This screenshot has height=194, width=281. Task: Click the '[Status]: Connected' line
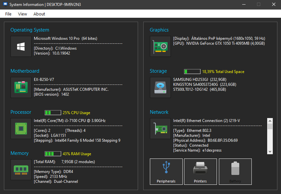[x=191, y=145]
